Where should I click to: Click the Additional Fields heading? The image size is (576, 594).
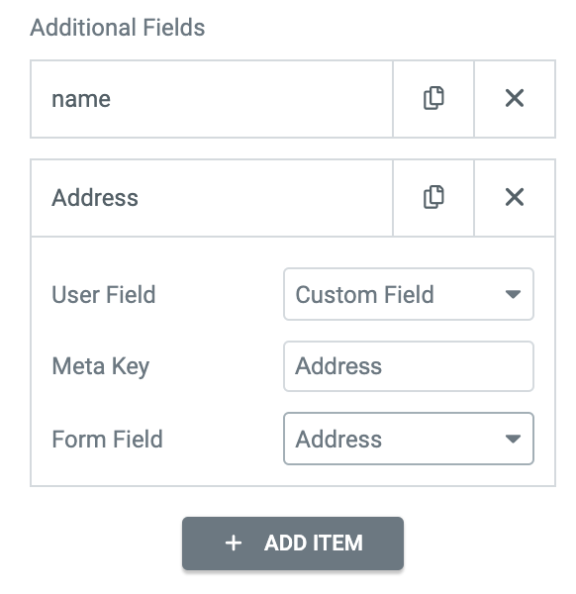point(118,28)
